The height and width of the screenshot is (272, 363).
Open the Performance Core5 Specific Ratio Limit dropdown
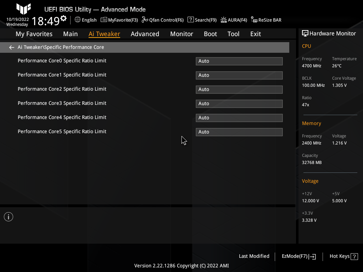click(239, 132)
